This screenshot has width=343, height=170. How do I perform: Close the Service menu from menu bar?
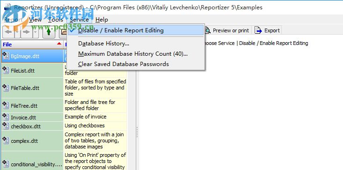point(79,20)
